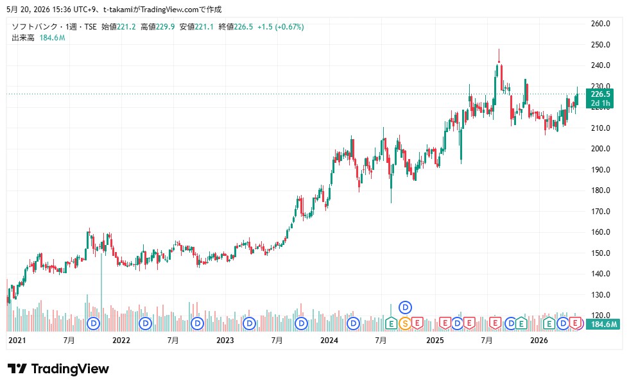Click the dividend D marker near March 2024
The height and width of the screenshot is (388, 629).
pyautogui.click(x=353, y=323)
